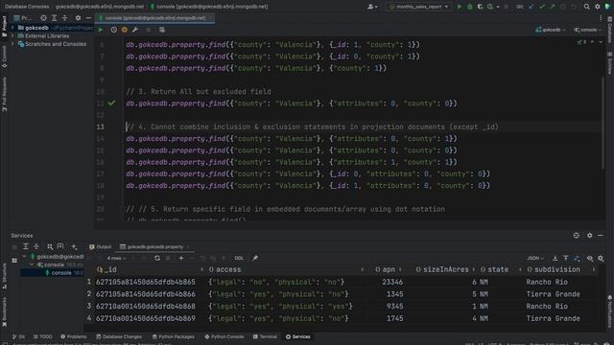The image size is (614, 345).
Task: Open Problems tool window tab
Action: (74, 336)
